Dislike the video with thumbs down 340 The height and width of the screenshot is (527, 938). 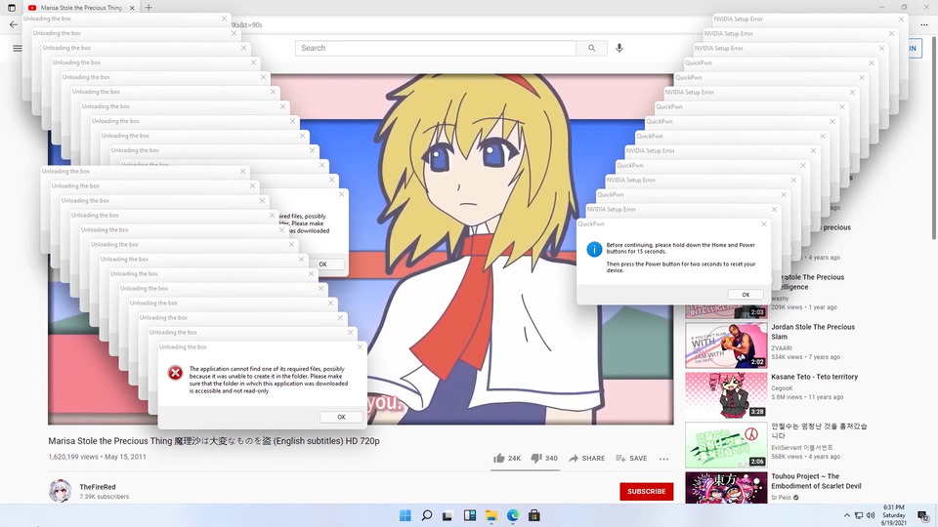point(544,459)
